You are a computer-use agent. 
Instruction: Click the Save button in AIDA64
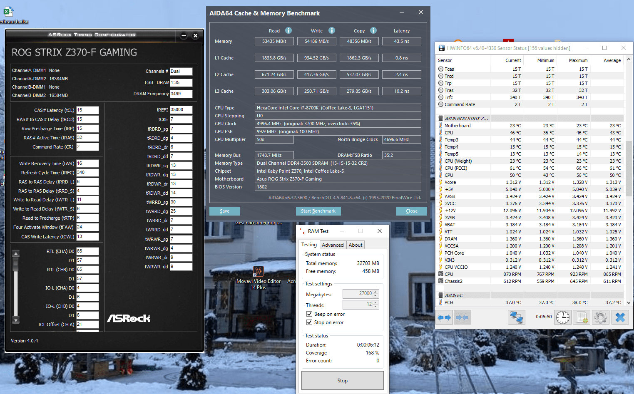point(225,211)
